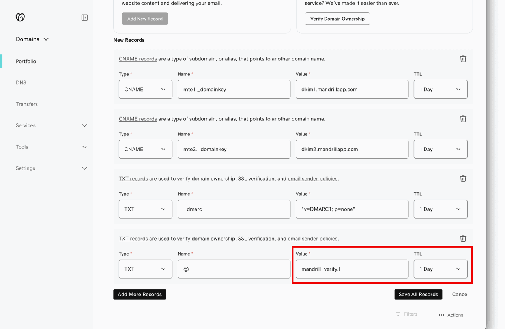Select Portfolio in the sidebar
The width and height of the screenshot is (505, 329).
[x=26, y=61]
